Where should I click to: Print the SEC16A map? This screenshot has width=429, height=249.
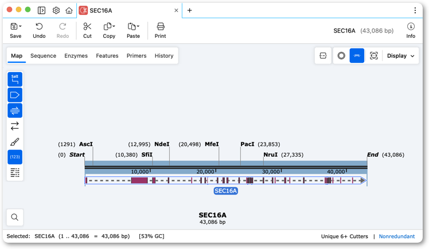coord(161,30)
